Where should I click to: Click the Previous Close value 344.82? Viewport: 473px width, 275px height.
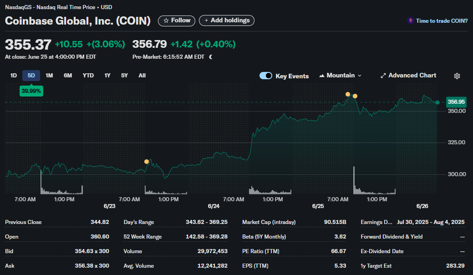(x=100, y=222)
